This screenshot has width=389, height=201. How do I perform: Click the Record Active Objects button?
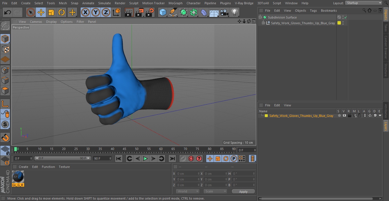click(x=183, y=159)
